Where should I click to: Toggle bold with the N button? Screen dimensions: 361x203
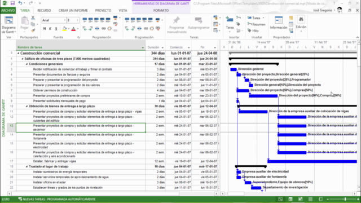[x=45, y=29]
